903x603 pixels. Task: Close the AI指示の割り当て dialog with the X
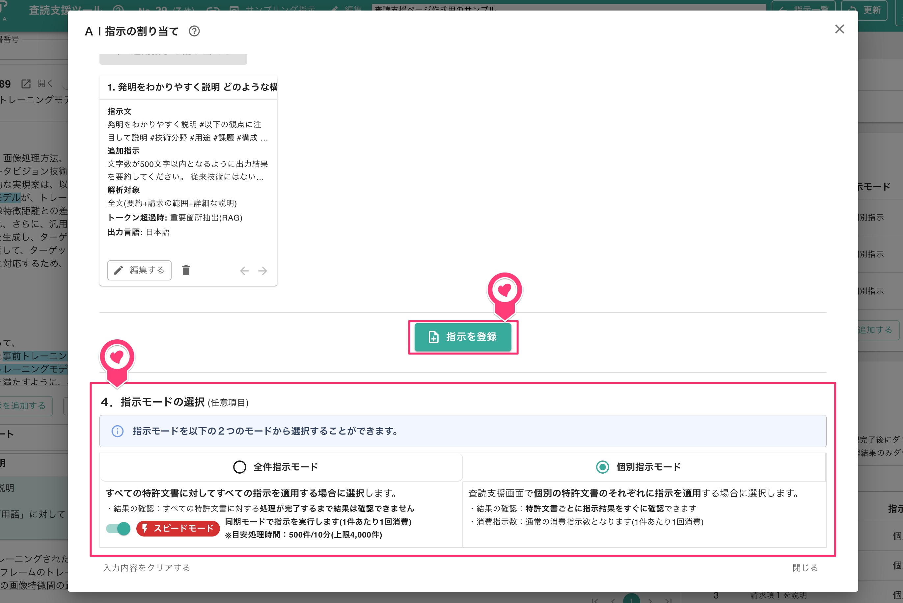840,29
